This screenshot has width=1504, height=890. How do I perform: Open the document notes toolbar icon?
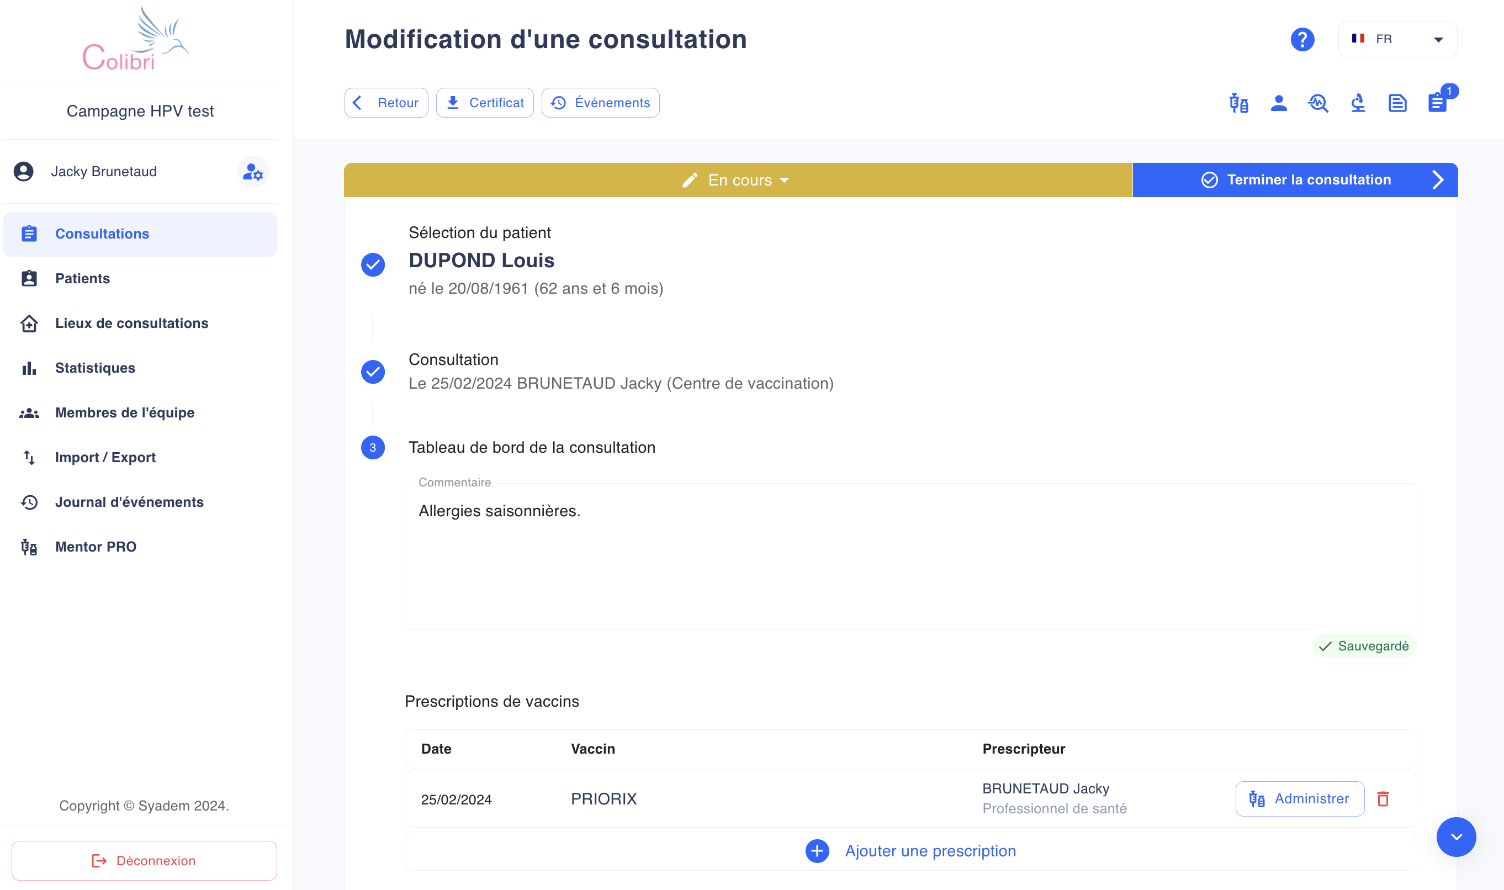[x=1397, y=103]
